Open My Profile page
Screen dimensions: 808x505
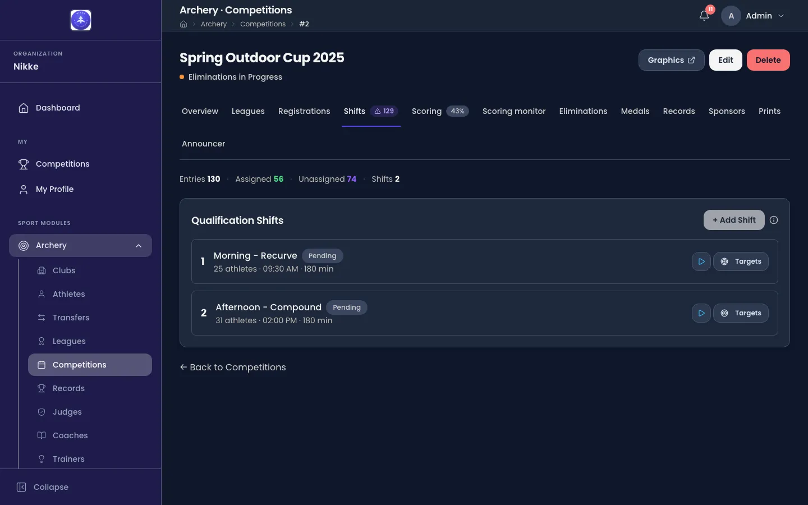tap(81, 189)
